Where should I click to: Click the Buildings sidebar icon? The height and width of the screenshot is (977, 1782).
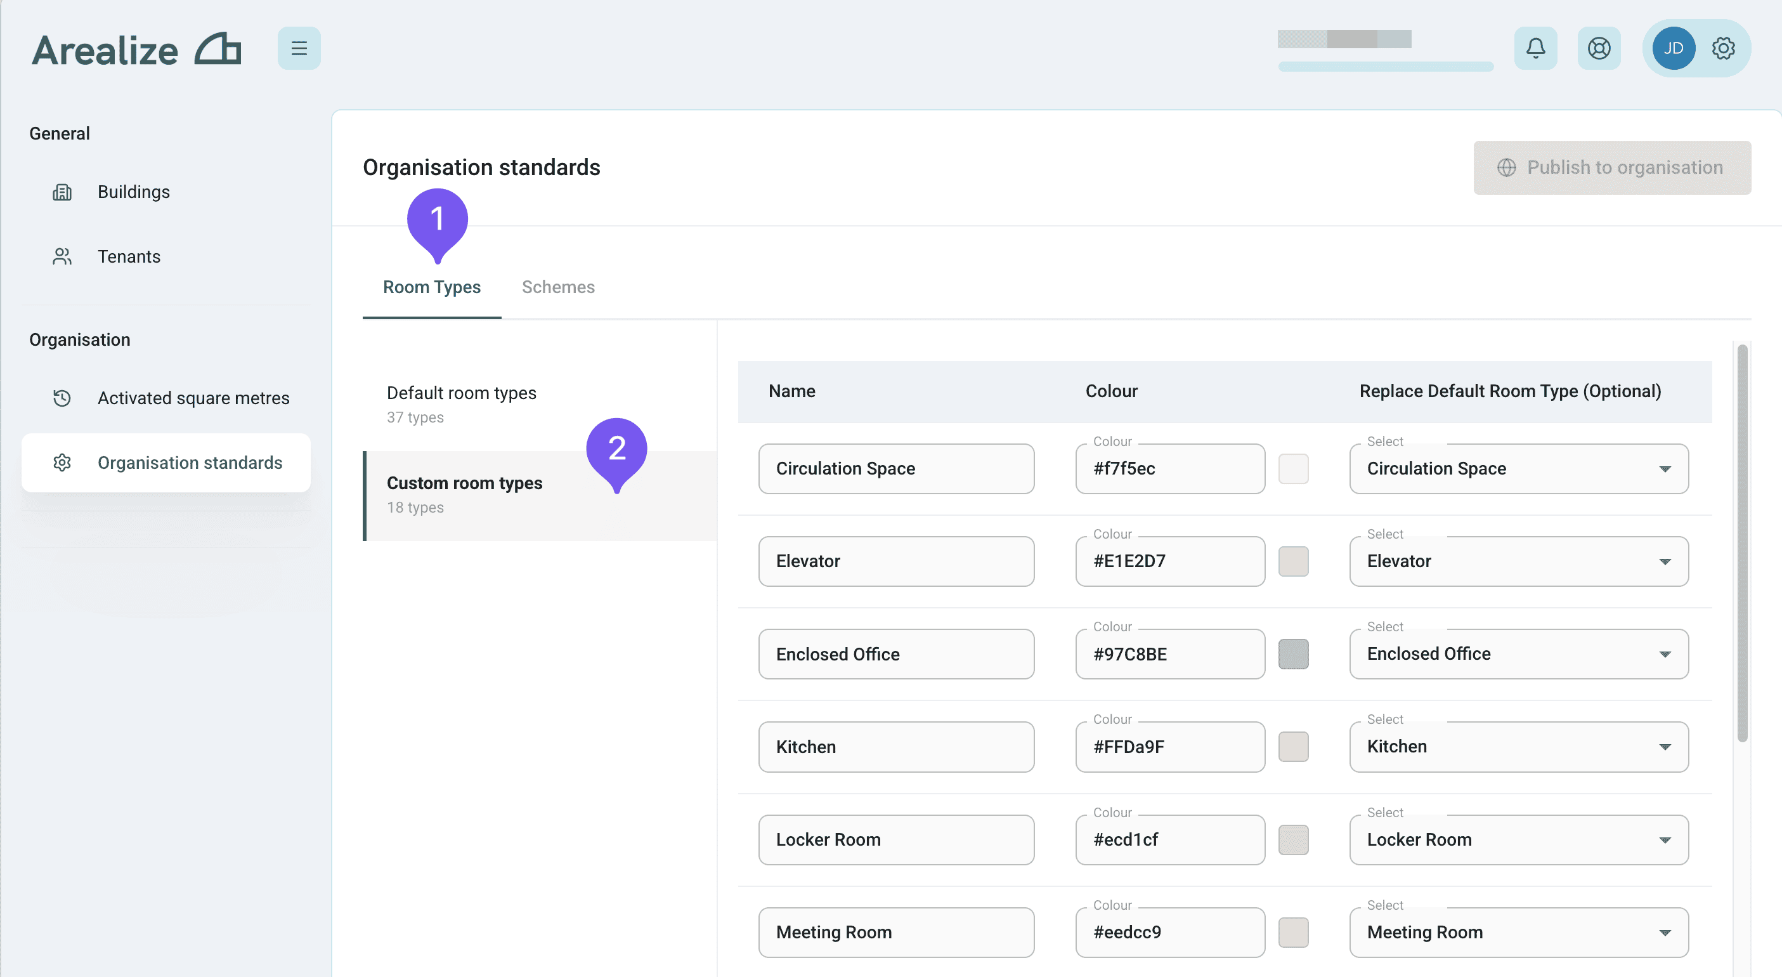tap(62, 192)
